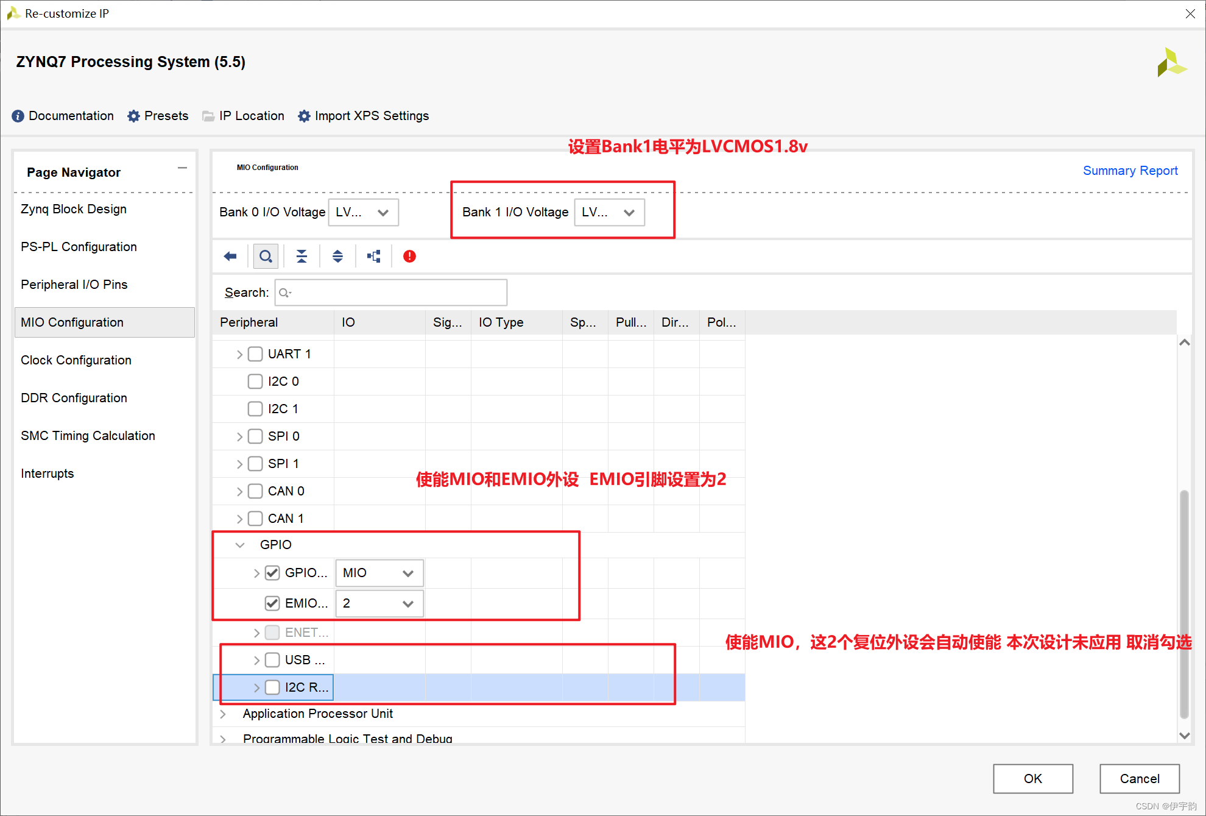Toggle the GPIO MIO checkbox on

point(273,572)
